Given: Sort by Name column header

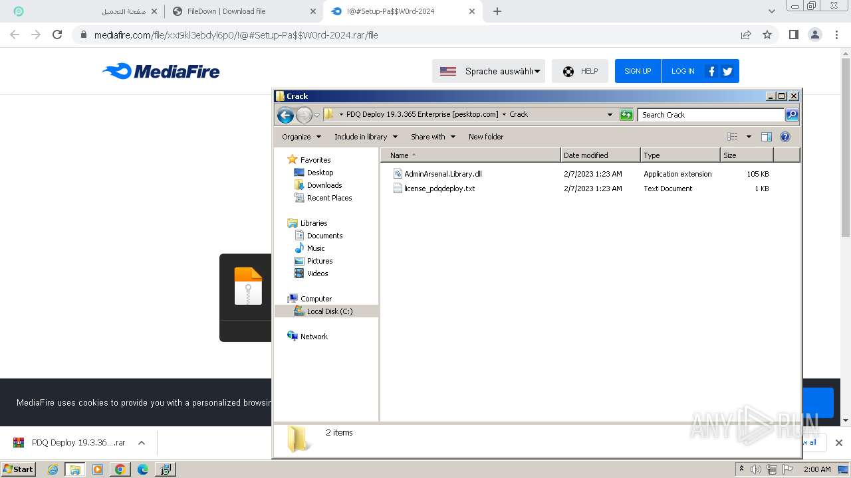Looking at the screenshot, I should [x=471, y=155].
